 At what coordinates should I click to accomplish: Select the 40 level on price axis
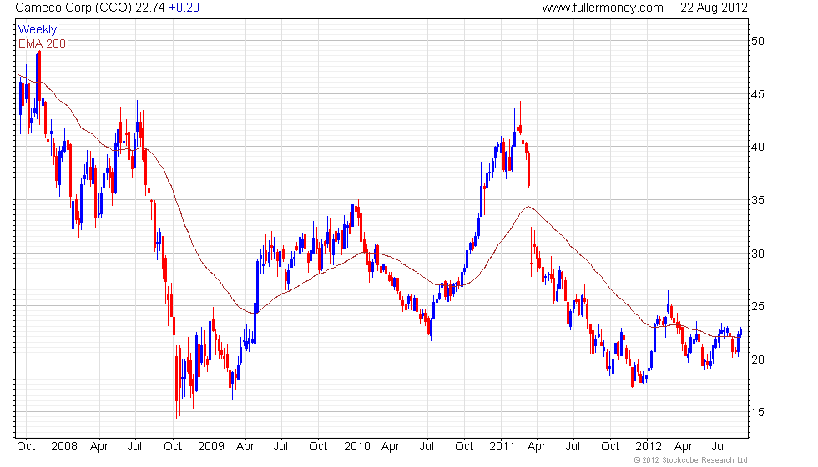tap(757, 148)
